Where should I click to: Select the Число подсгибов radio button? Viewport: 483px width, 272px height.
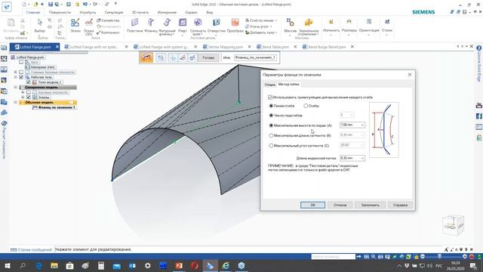tap(271, 116)
